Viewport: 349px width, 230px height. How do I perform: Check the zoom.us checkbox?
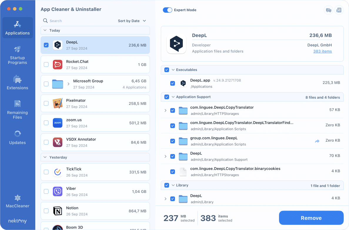pyautogui.click(x=46, y=123)
